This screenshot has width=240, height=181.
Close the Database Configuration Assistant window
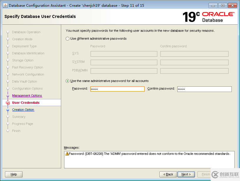(x=232, y=6)
